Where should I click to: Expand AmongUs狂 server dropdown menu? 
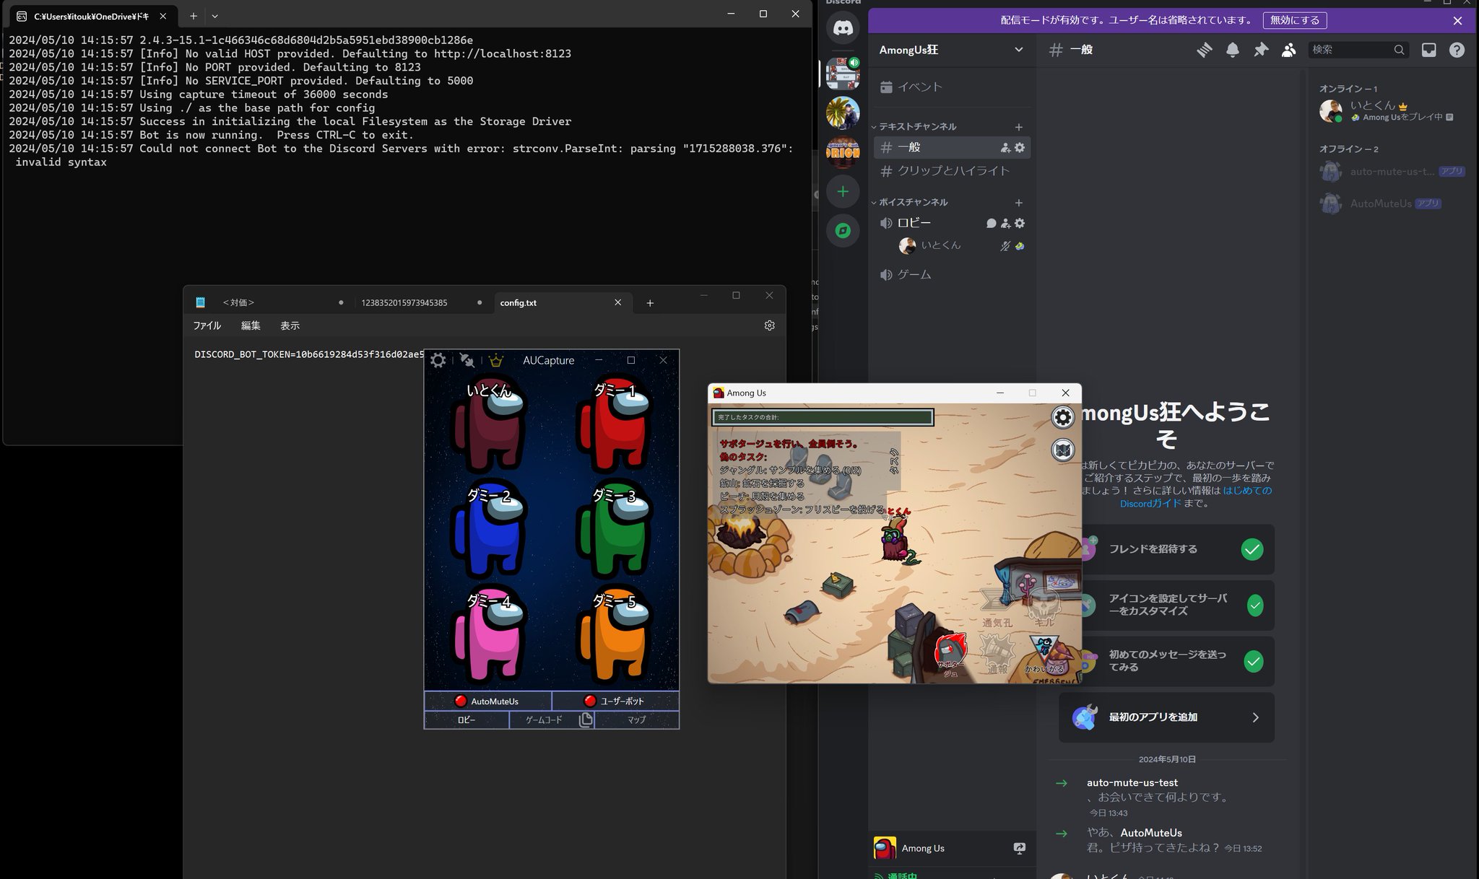click(x=1018, y=50)
